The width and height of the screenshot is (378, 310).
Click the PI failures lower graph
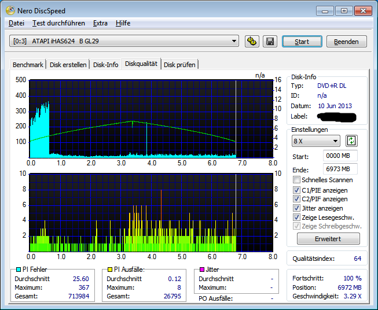coord(151,212)
